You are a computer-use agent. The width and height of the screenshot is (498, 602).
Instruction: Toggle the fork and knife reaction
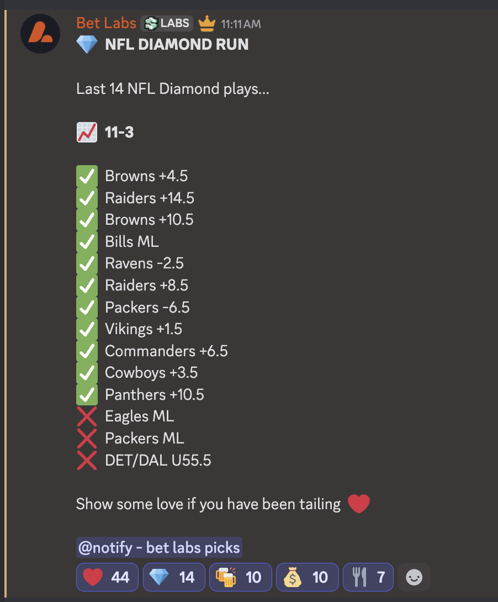click(x=368, y=577)
